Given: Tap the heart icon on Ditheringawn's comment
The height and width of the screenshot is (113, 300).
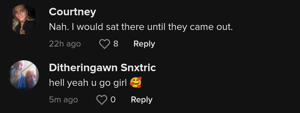Looking at the screenshot, I should [101, 100].
